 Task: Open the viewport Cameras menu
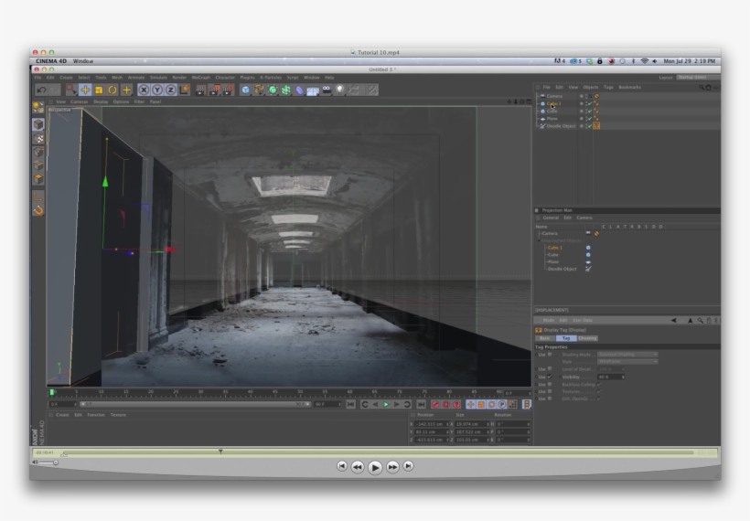(80, 101)
